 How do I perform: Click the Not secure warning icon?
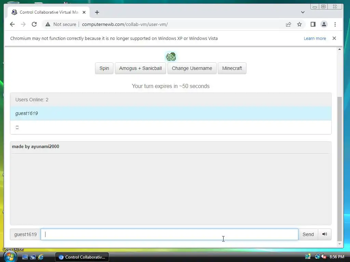point(48,24)
